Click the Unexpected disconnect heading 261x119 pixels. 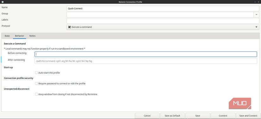pyautogui.click(x=16, y=89)
